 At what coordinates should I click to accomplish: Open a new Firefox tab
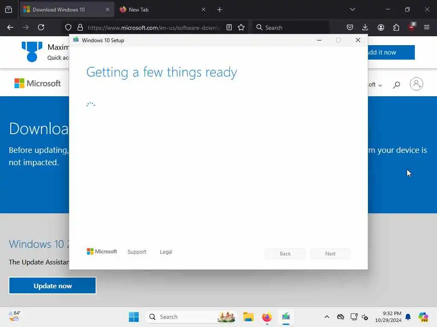pos(220,10)
